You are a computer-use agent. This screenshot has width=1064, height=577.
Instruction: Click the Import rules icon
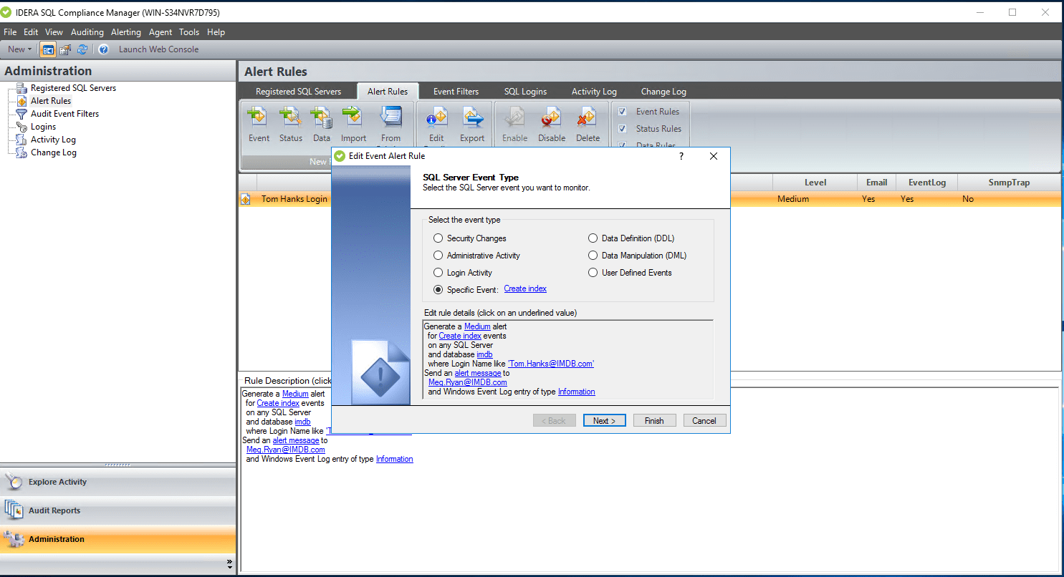point(353,116)
